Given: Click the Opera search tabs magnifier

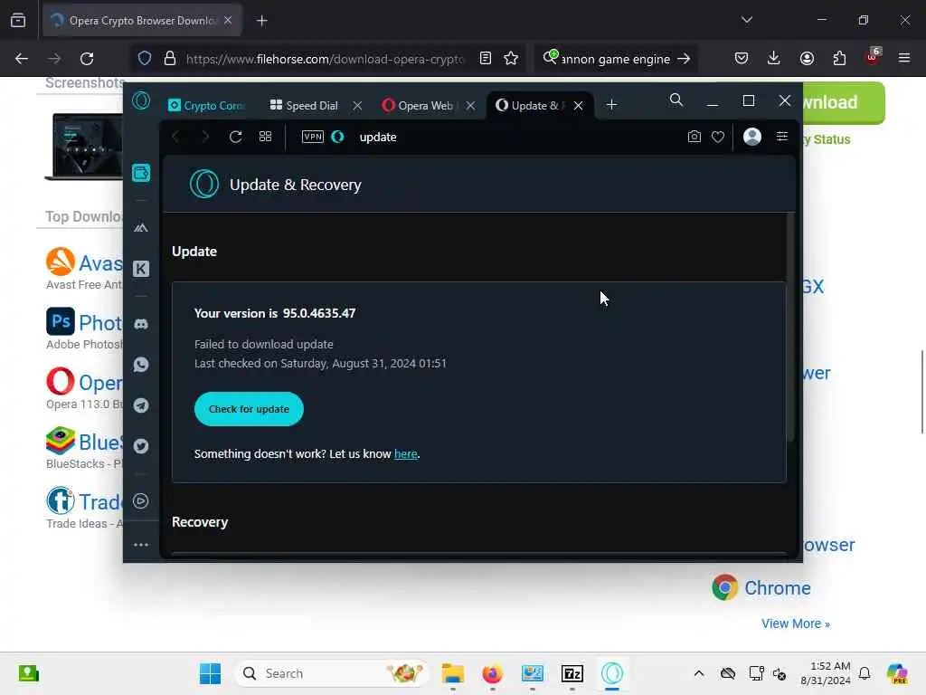Looking at the screenshot, I should pyautogui.click(x=676, y=100).
